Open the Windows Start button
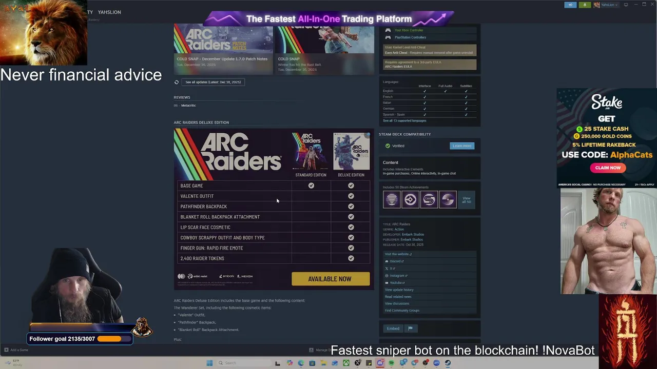This screenshot has width=657, height=369. coord(209,363)
